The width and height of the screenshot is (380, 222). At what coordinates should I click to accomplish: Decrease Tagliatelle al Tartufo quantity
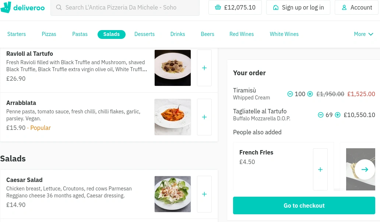[x=321, y=115]
